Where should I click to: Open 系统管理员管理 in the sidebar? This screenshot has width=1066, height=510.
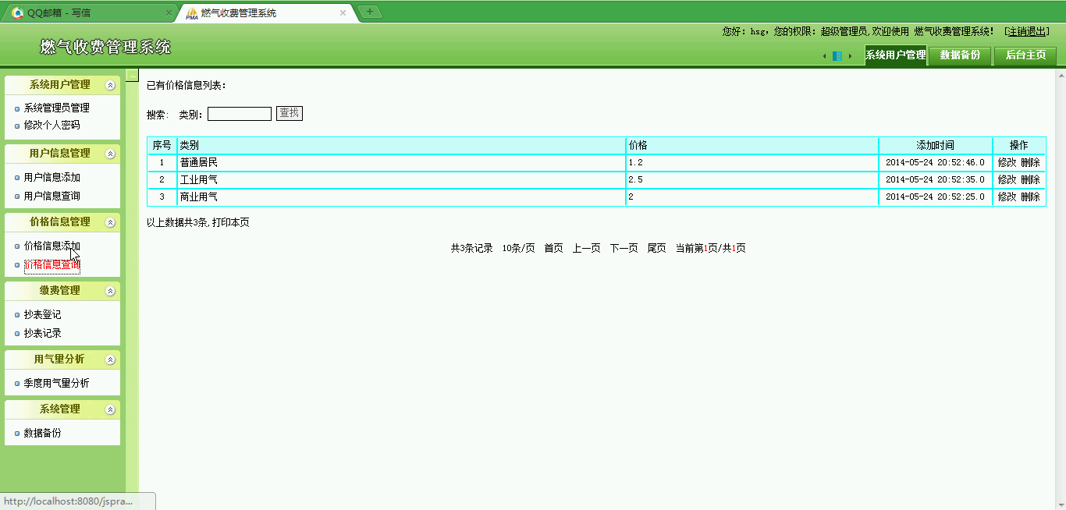pyautogui.click(x=57, y=108)
